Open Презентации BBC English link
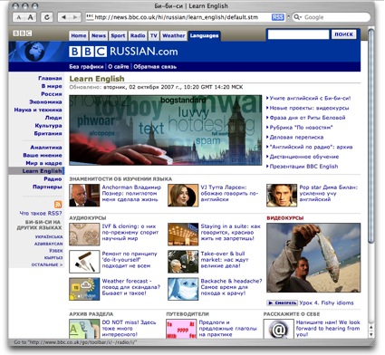Image resolution: width=385 pixels, height=355 pixels. (x=303, y=167)
